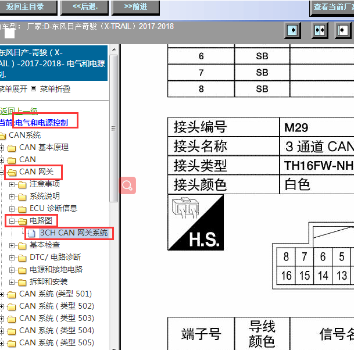Open CAN 系统 (类型 504) folder
This screenshot has height=350, width=354.
pyautogui.click(x=56, y=330)
